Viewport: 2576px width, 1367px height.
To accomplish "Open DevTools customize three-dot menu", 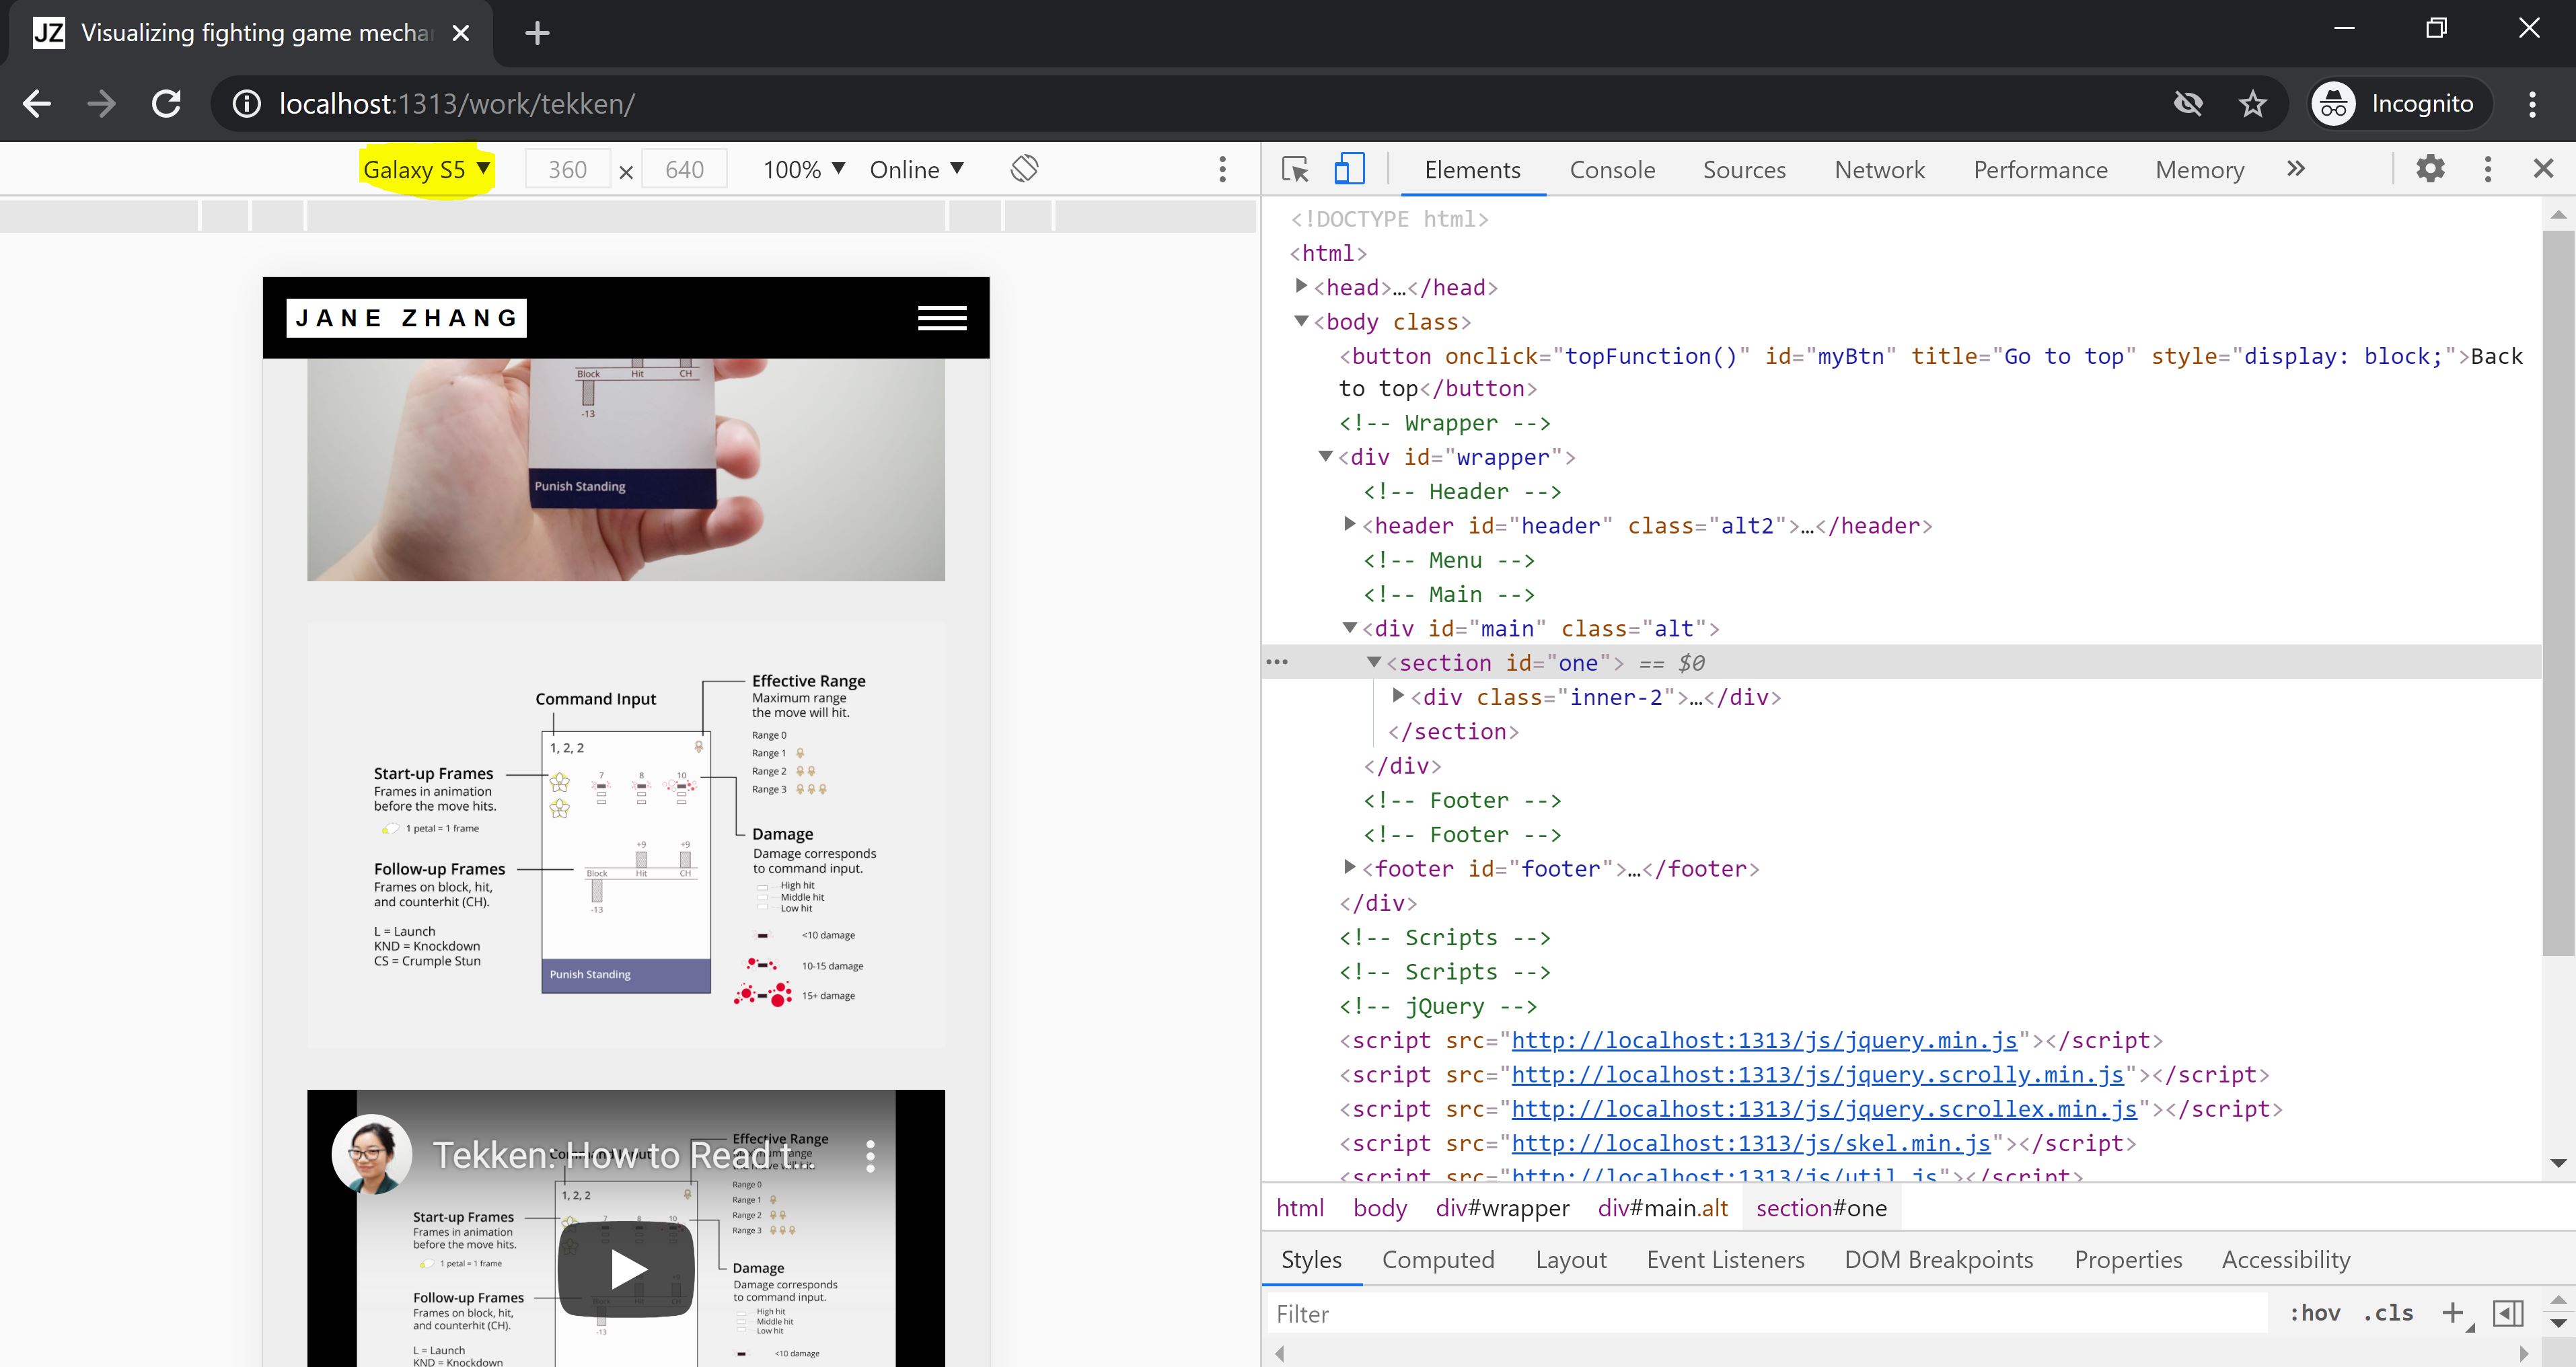I will point(2488,168).
